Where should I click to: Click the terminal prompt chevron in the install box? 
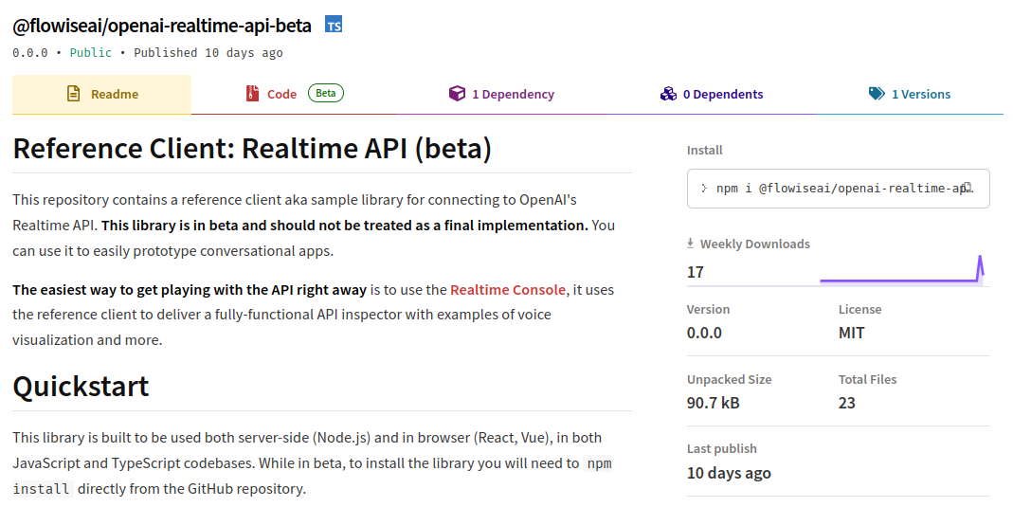[x=703, y=189]
